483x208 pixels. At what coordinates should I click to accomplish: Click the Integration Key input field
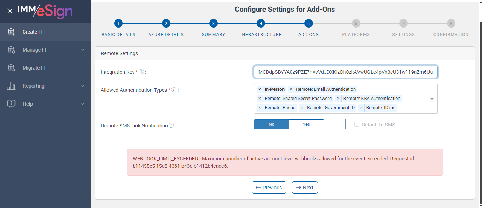[345, 72]
